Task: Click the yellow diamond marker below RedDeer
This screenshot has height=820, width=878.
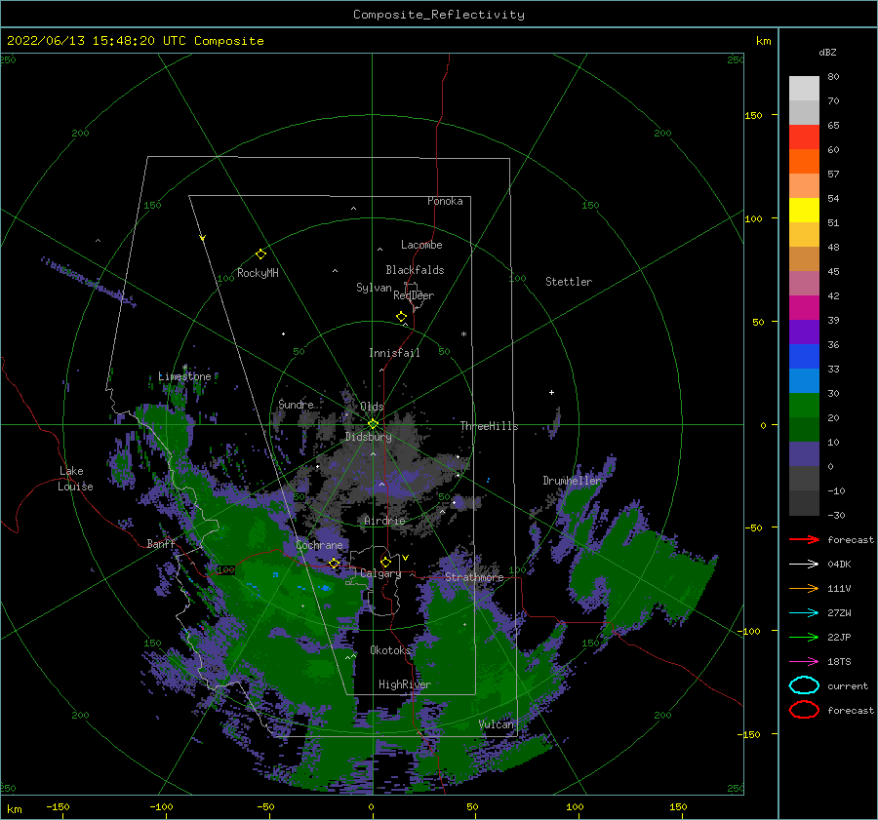Action: (x=401, y=317)
